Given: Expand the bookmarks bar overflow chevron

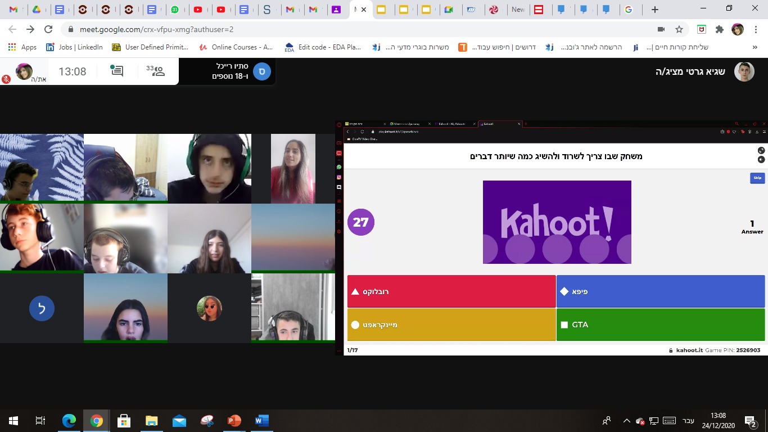Looking at the screenshot, I should pyautogui.click(x=755, y=47).
